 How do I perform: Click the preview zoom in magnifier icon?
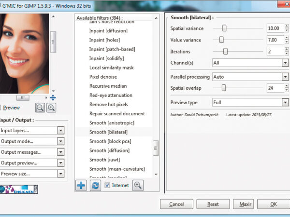tap(51, 108)
